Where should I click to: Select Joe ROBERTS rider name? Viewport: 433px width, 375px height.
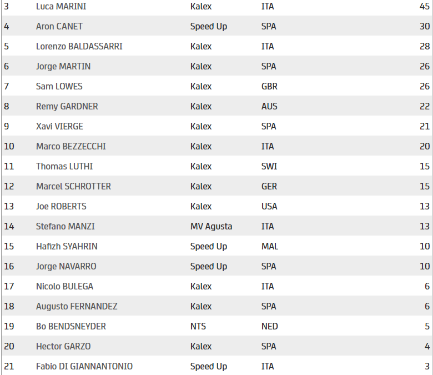(x=61, y=206)
